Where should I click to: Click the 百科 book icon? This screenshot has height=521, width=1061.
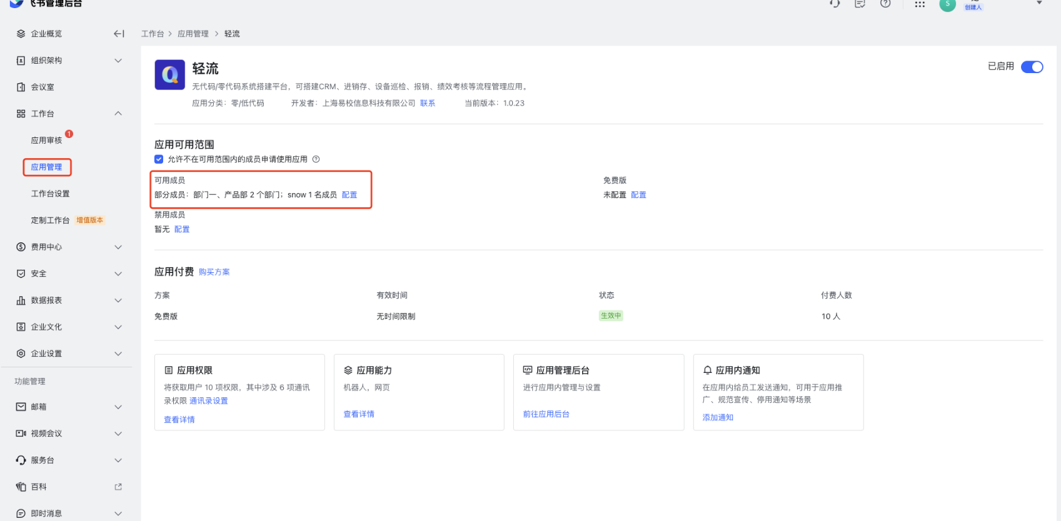pyautogui.click(x=21, y=487)
